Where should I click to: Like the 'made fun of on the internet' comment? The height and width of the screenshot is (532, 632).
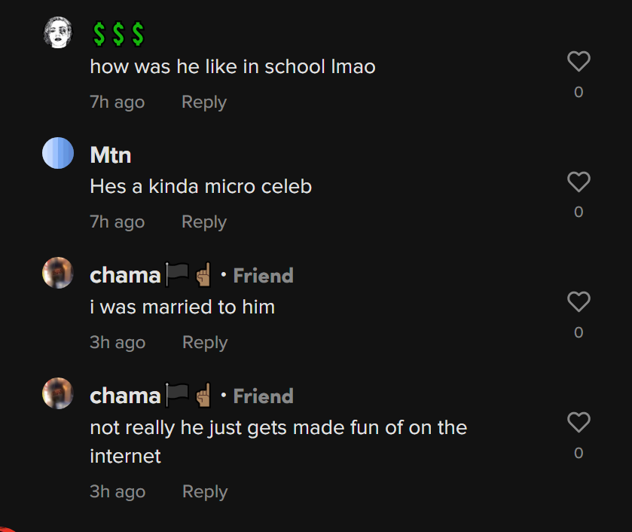pyautogui.click(x=578, y=423)
